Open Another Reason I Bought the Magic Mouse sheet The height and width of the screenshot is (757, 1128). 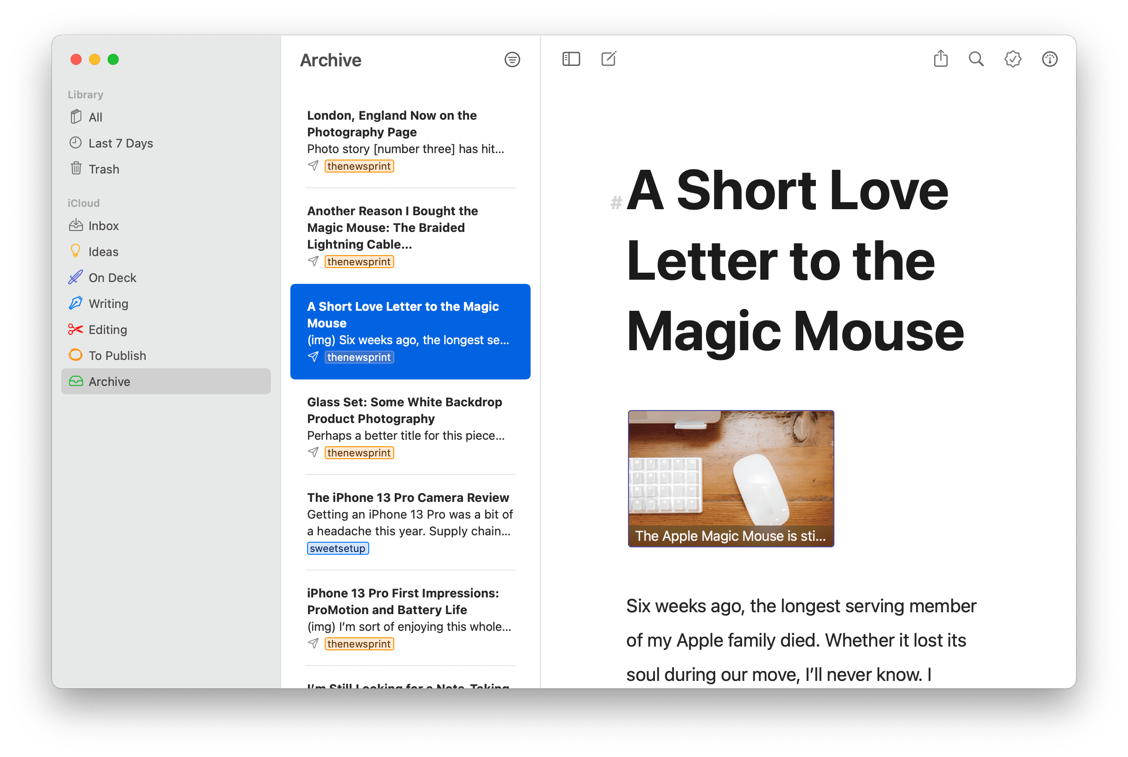[x=410, y=236]
